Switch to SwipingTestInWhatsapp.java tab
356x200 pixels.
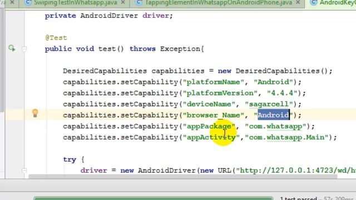click(x=76, y=3)
